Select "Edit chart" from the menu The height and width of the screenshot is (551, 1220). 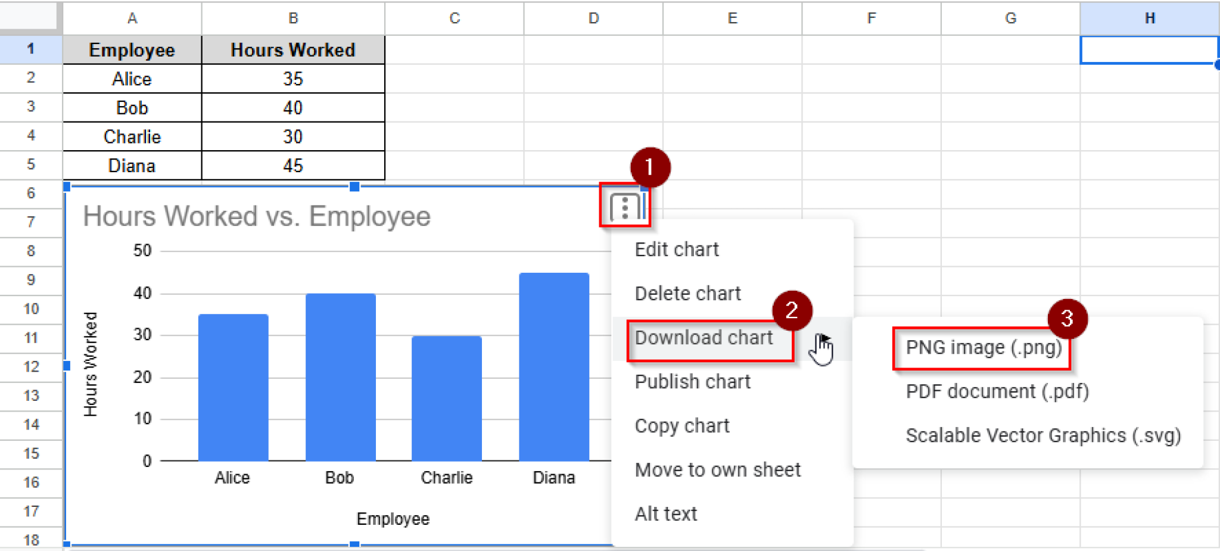coord(677,249)
